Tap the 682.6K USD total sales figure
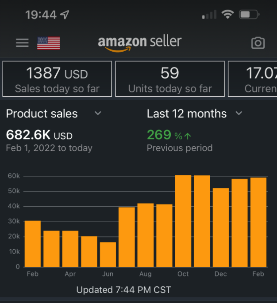Image resolution: width=277 pixels, height=303 pixels. click(39, 135)
